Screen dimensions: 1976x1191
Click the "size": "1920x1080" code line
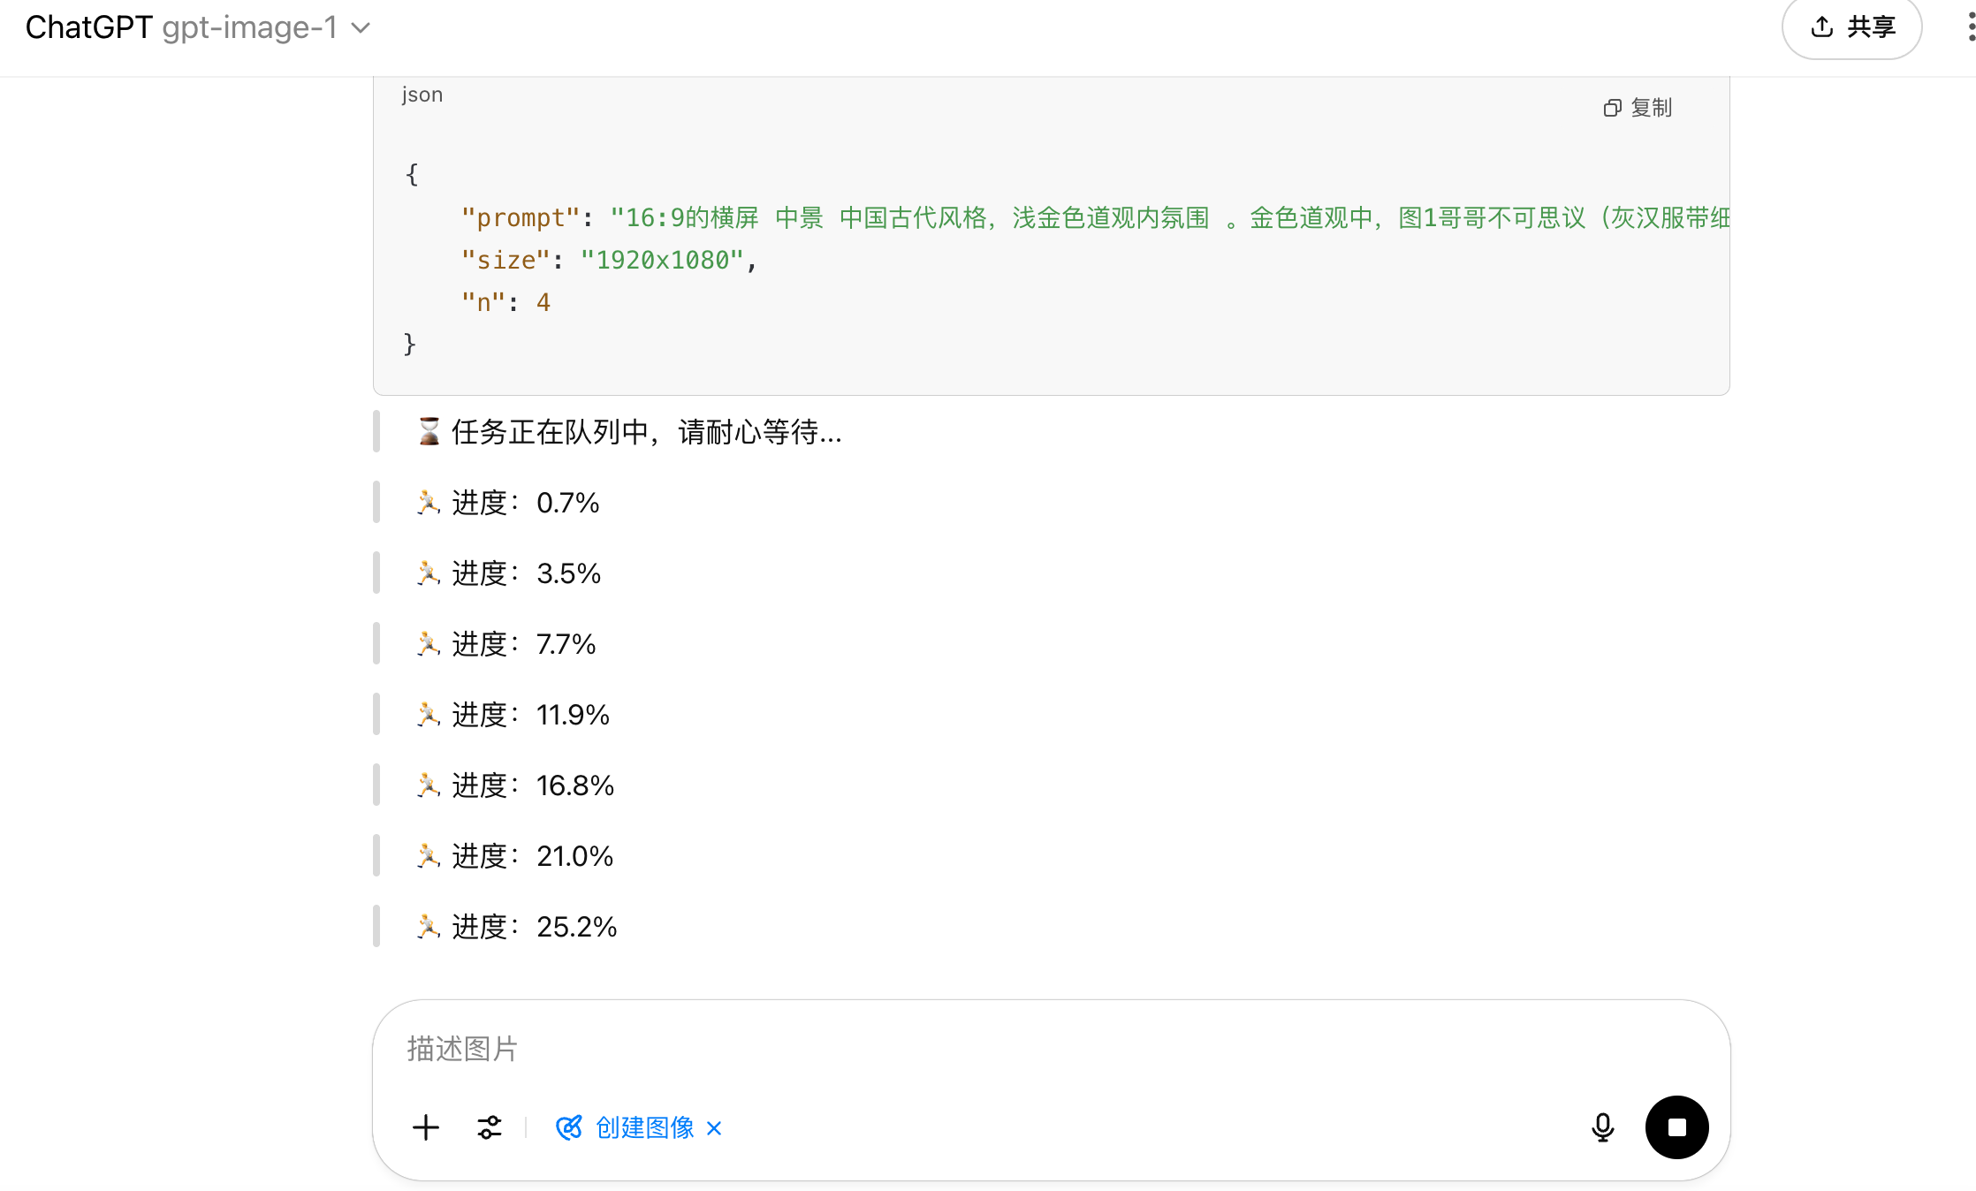click(610, 260)
